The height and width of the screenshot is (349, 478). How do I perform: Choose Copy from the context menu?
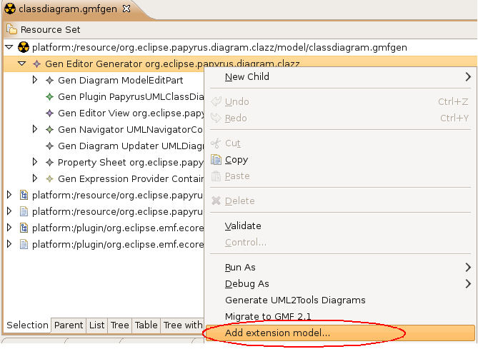point(340,160)
